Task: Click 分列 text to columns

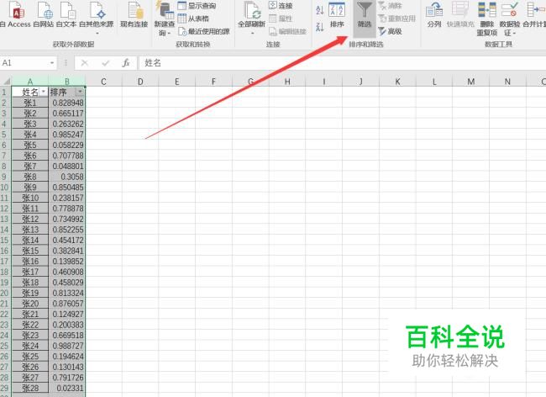Action: tap(434, 14)
